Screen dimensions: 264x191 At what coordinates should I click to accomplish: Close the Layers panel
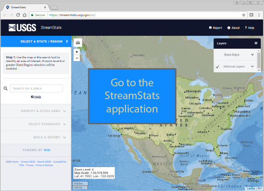[x=256, y=43]
